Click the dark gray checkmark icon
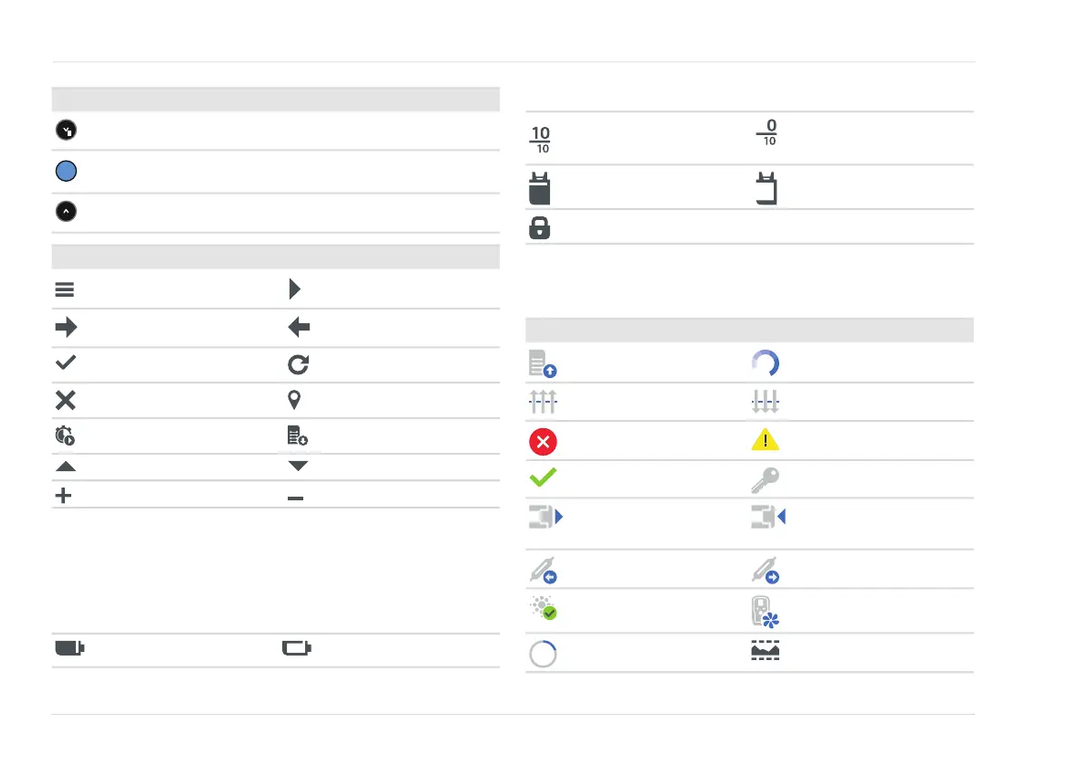Screen dimensions: 1088x766 coord(67,364)
